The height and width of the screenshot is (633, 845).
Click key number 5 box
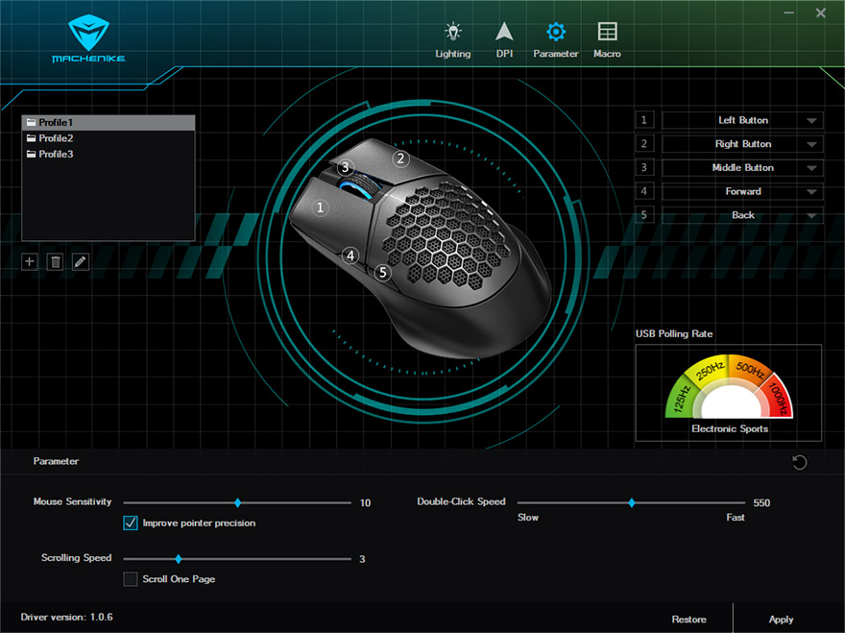pyautogui.click(x=644, y=215)
